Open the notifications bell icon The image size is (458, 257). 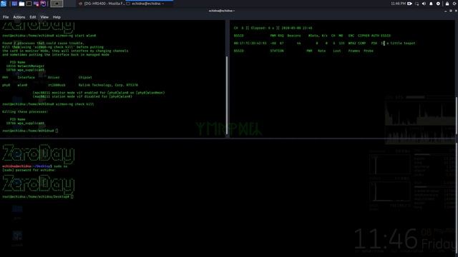(x=431, y=4)
